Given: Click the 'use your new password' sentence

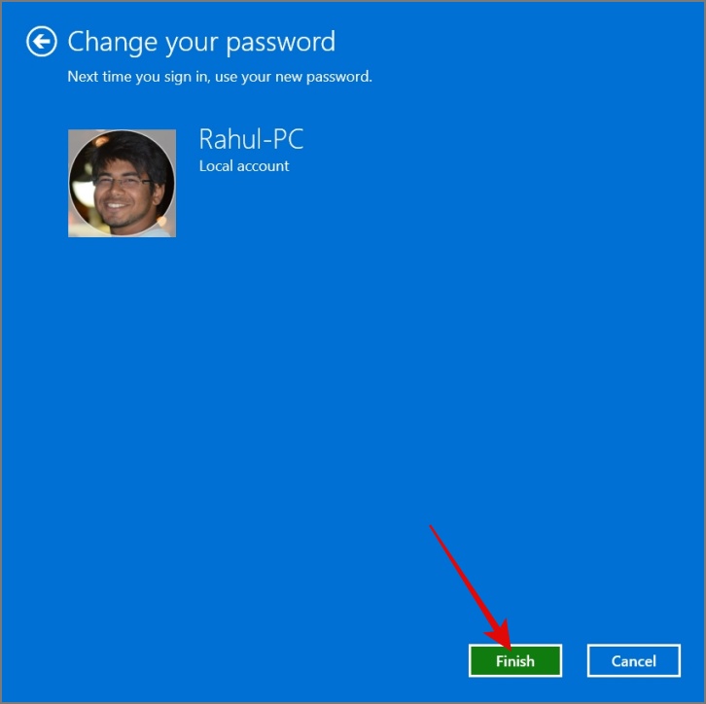Looking at the screenshot, I should click(293, 77).
